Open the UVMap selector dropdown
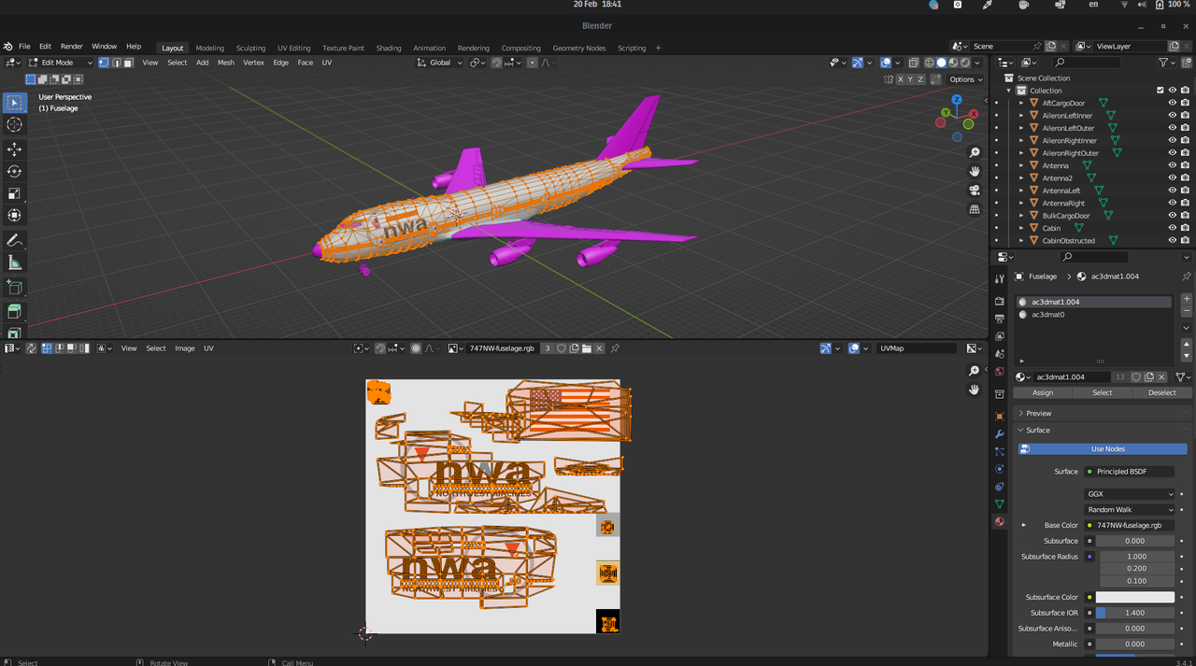Viewport: 1196px width, 666px height. coord(917,348)
